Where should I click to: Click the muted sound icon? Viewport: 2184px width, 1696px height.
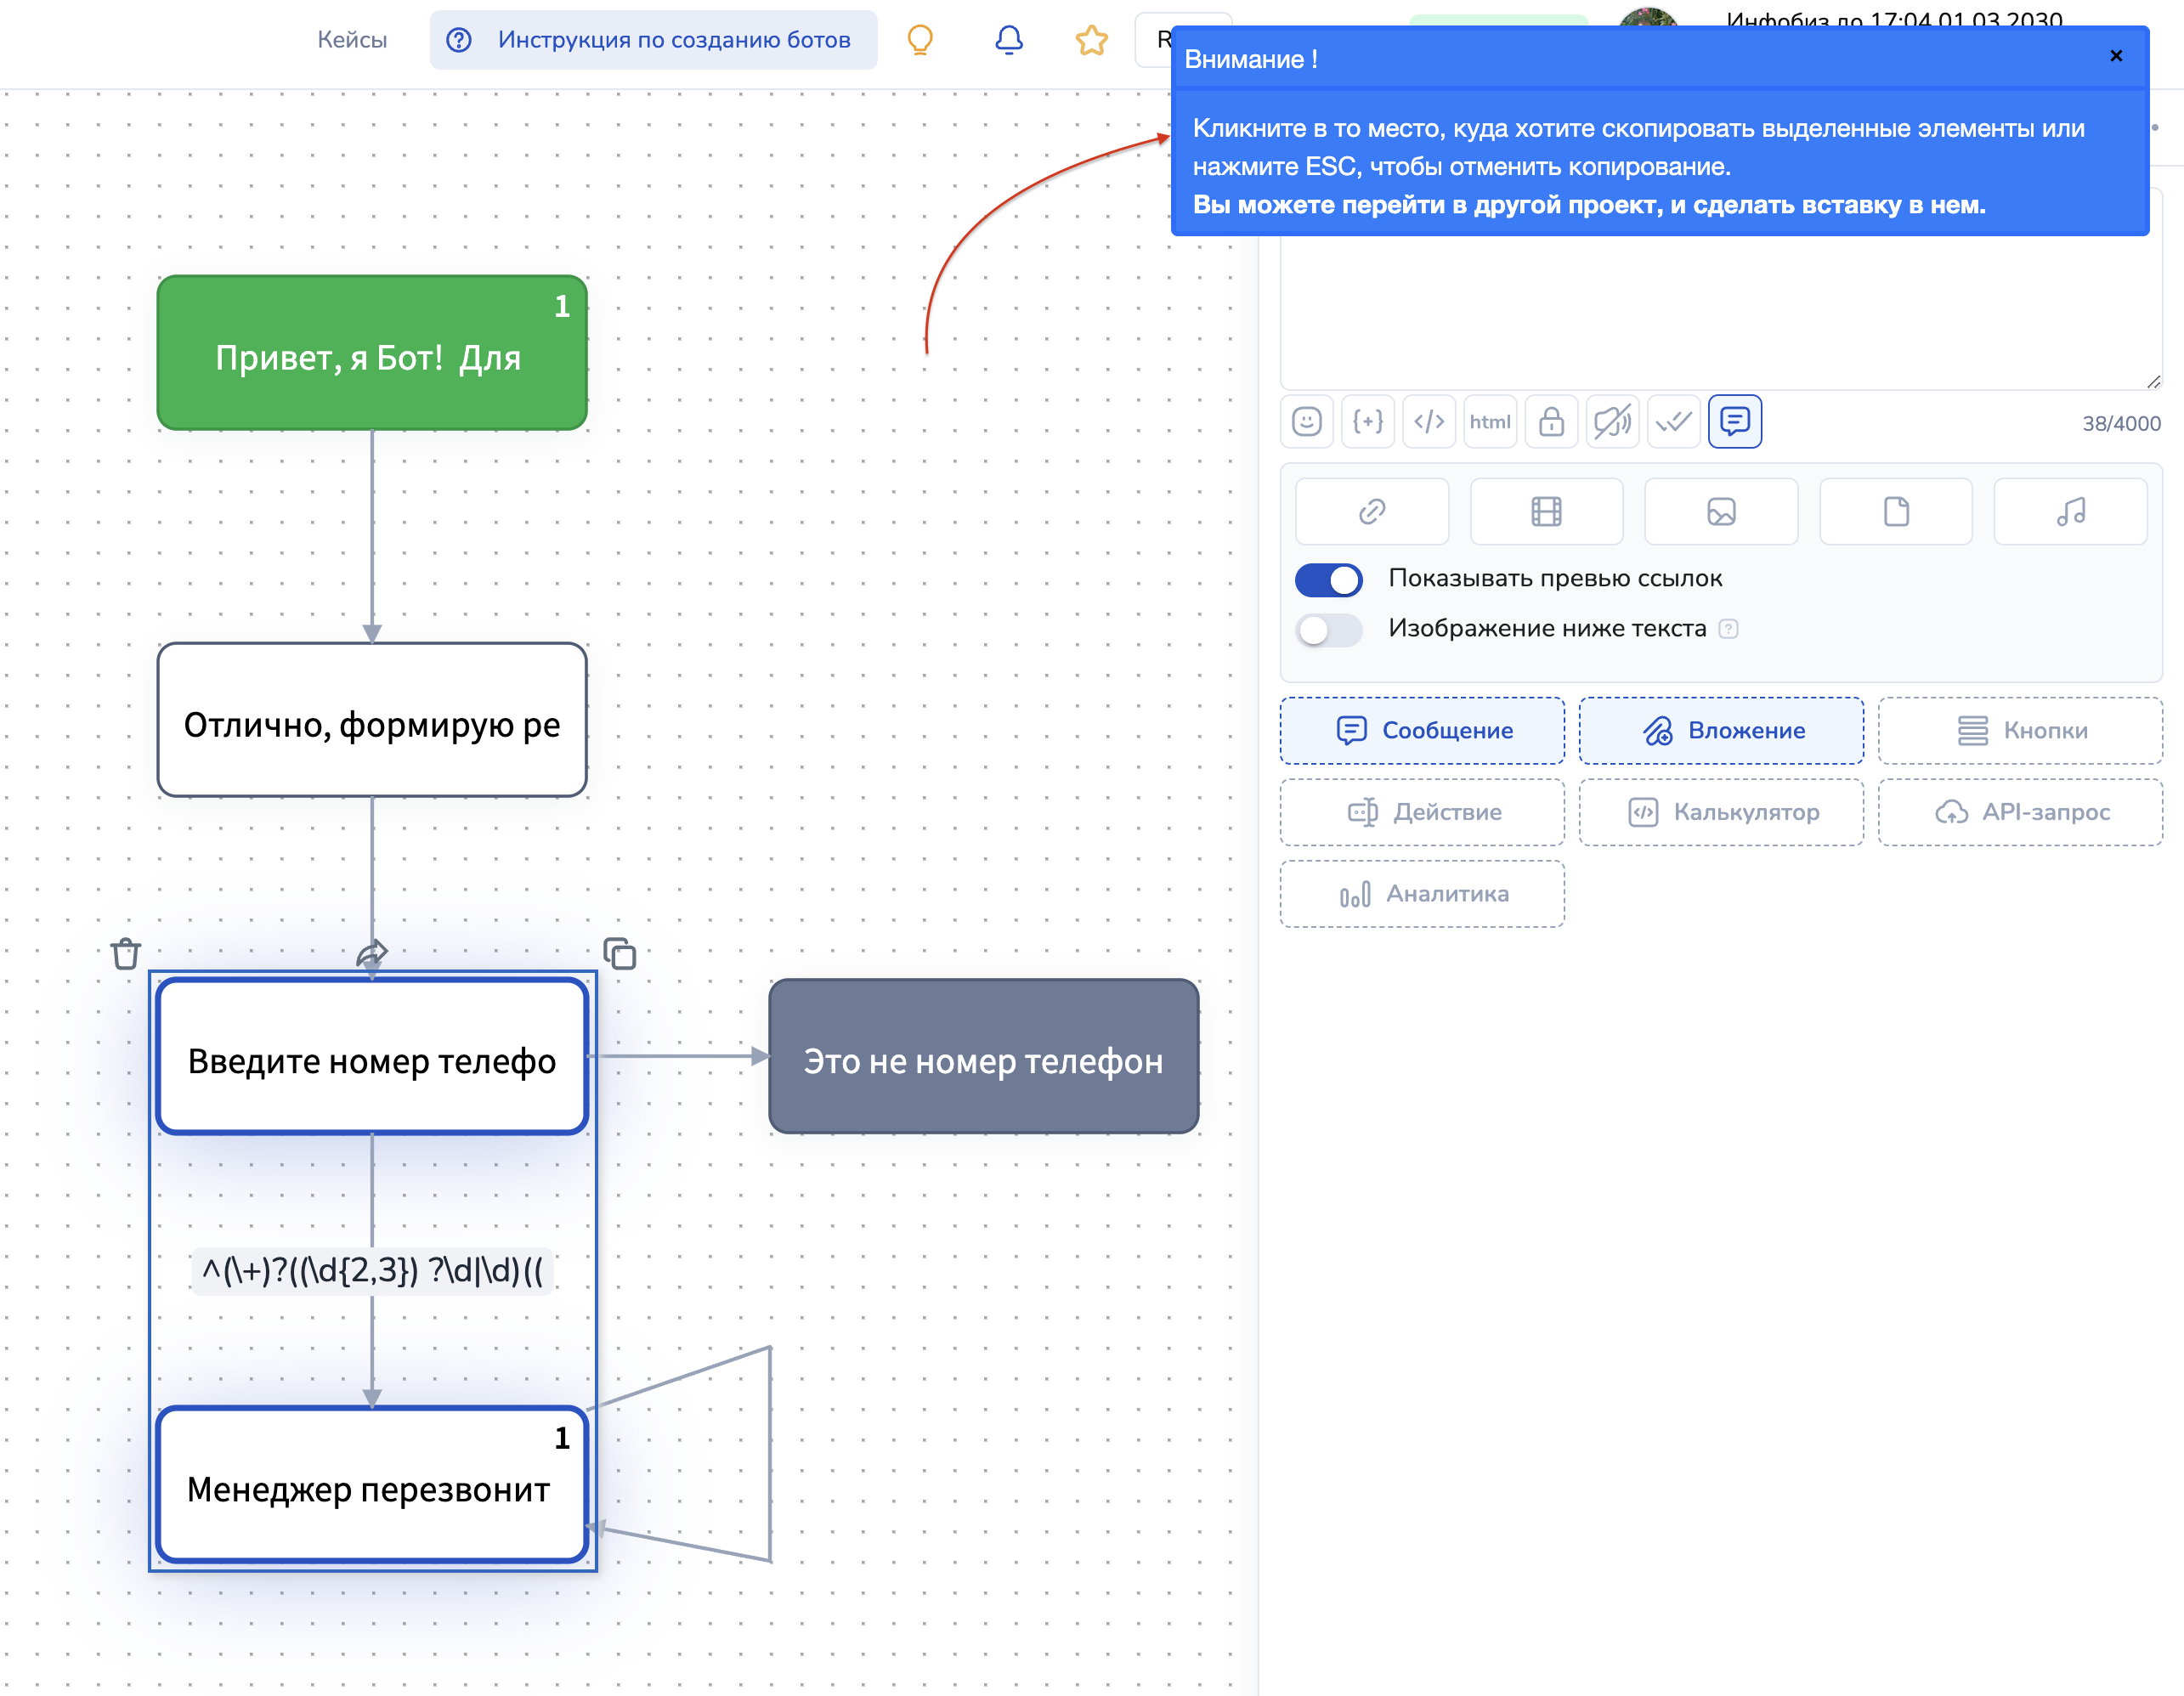point(1611,422)
